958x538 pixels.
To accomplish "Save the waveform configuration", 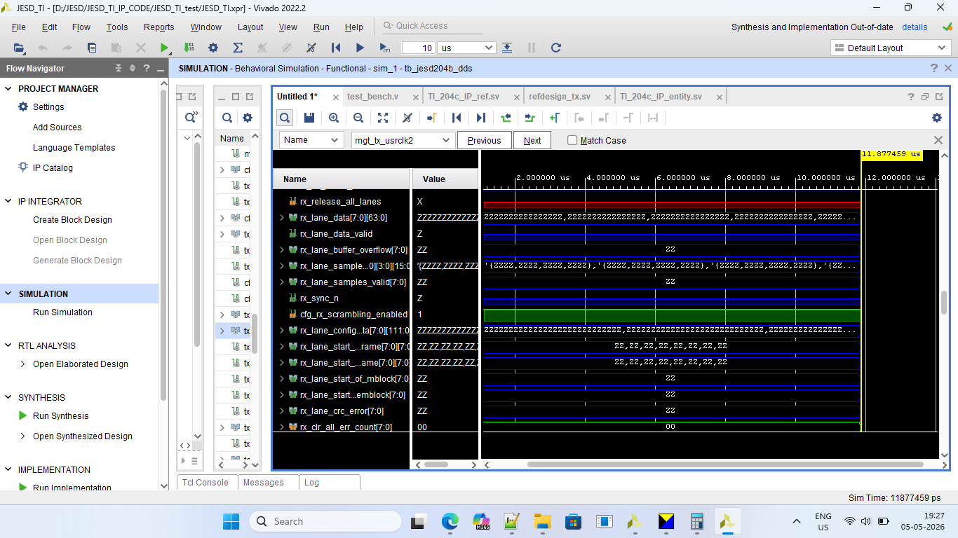I will click(x=309, y=118).
